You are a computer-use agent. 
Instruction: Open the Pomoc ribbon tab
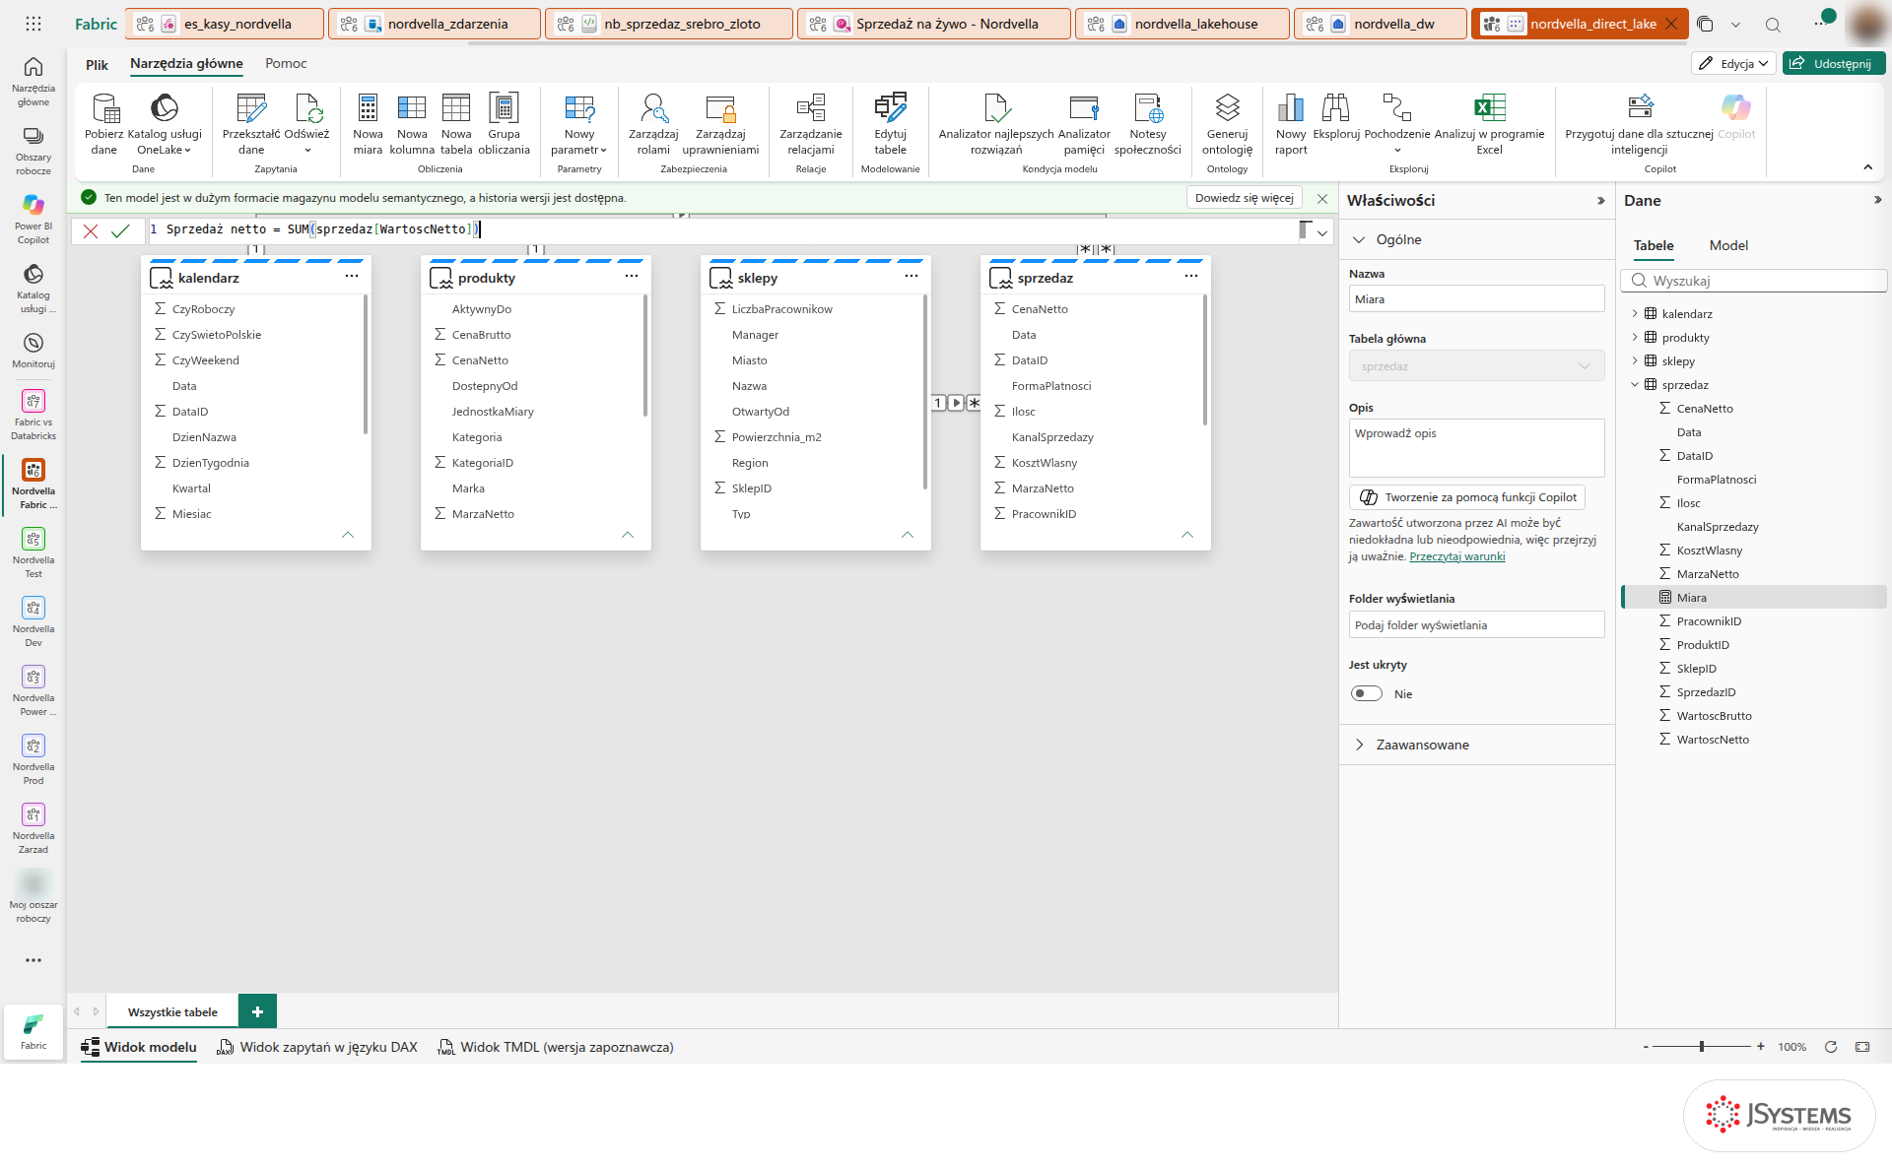(286, 63)
